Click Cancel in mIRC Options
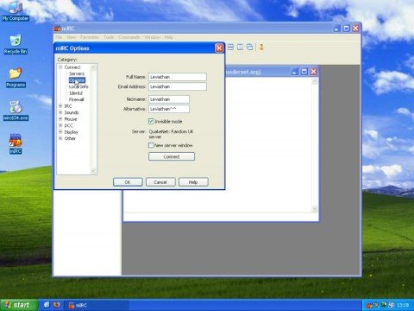Image resolution: width=414 pixels, height=311 pixels. (x=160, y=182)
